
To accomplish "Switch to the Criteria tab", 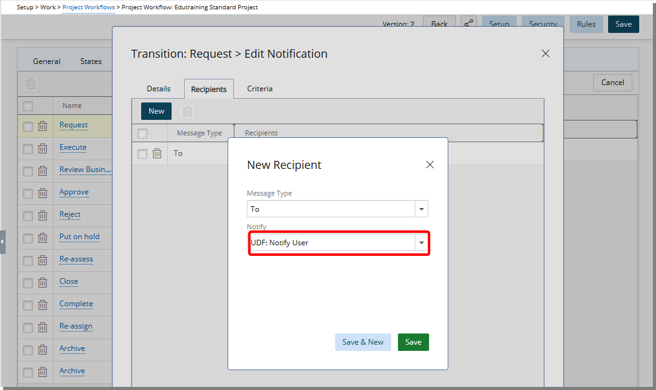I will click(260, 88).
